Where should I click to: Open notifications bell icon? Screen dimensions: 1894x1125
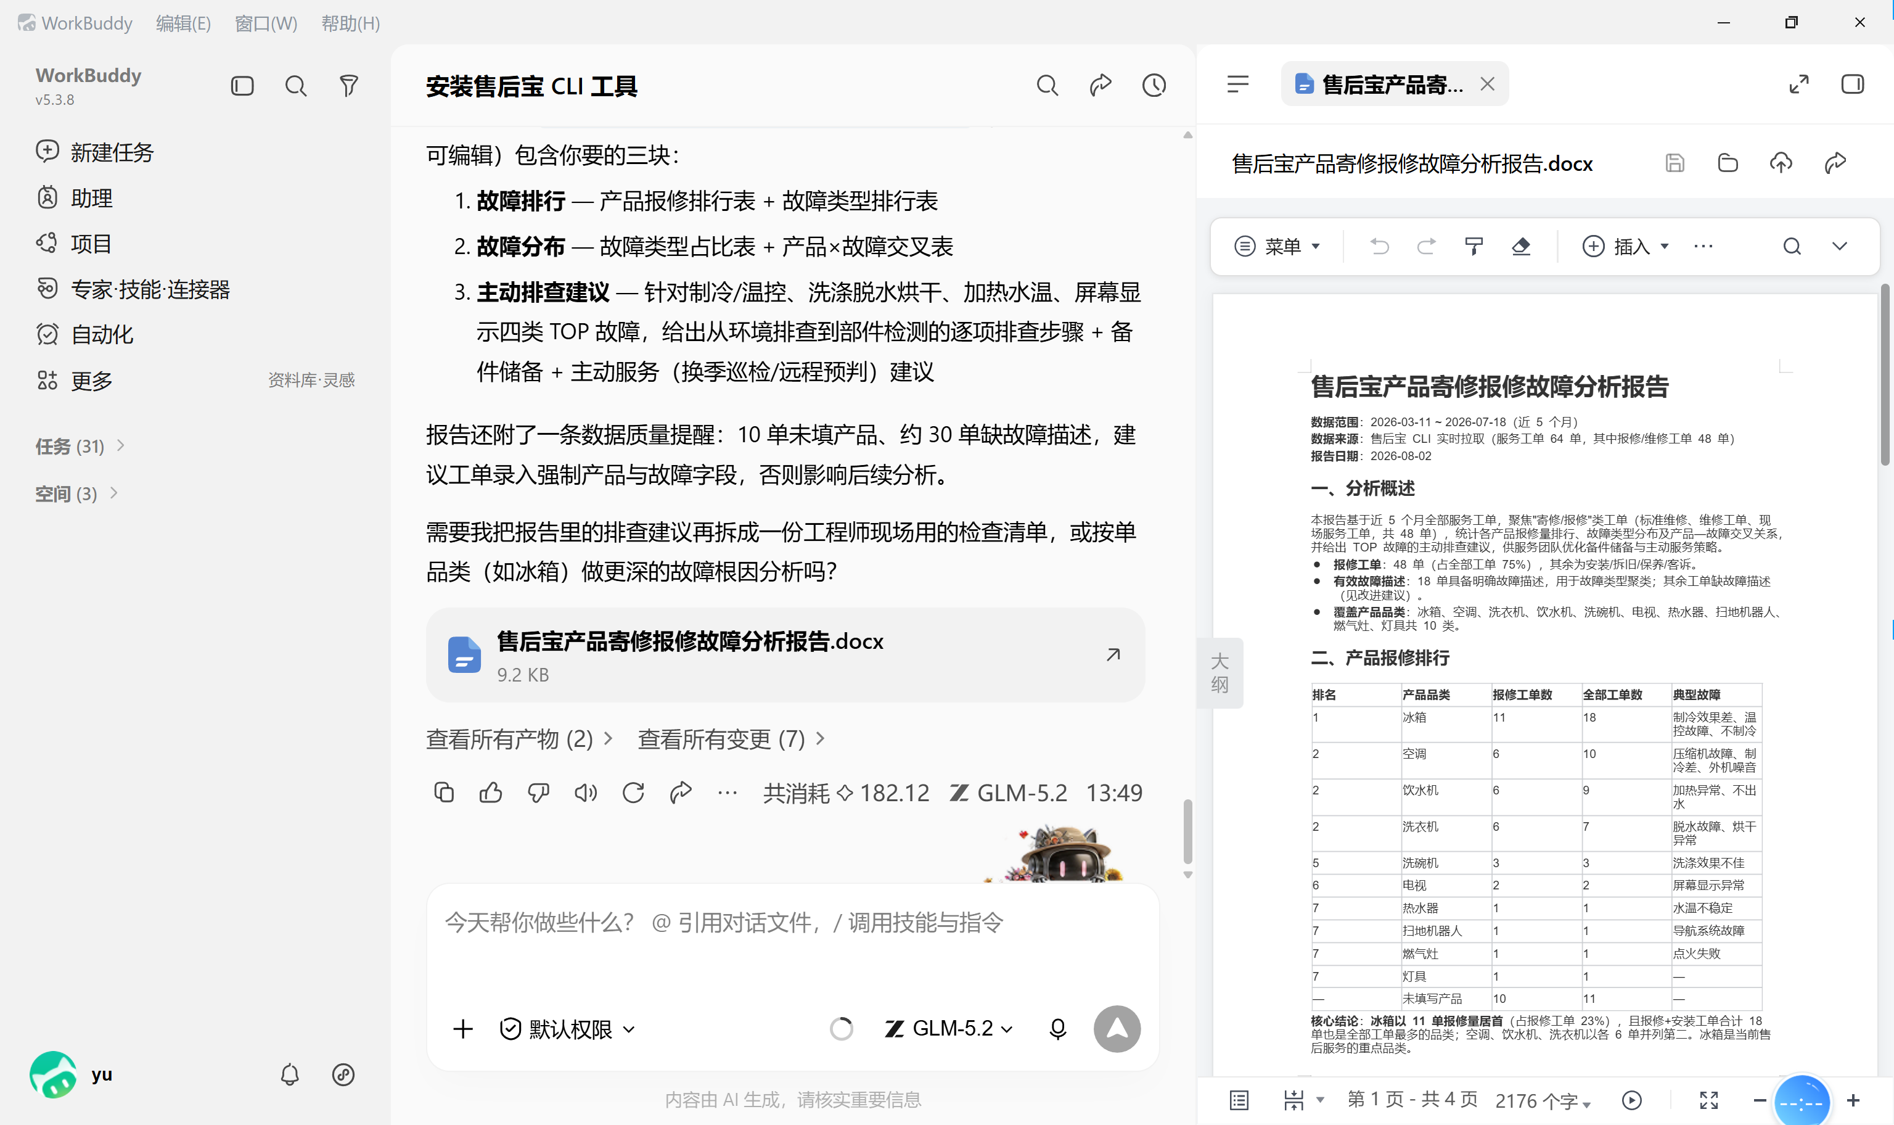tap(289, 1074)
